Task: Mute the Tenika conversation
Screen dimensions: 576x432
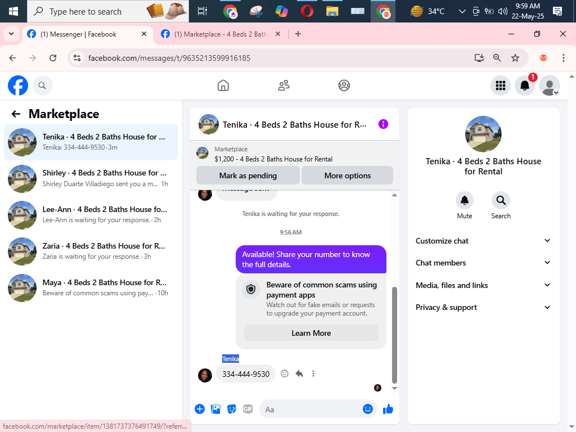Action: point(464,201)
